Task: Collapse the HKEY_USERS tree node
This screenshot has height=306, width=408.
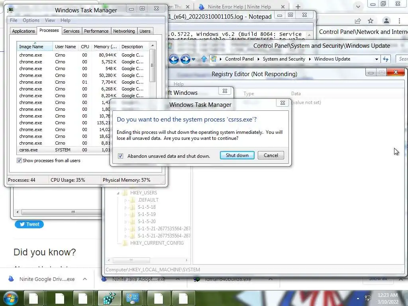Action: click(118, 193)
